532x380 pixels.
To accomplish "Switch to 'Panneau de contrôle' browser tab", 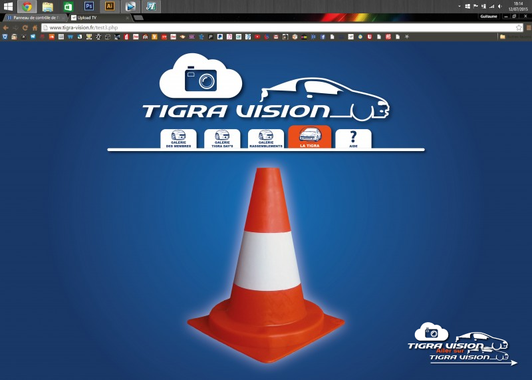I will 35,18.
